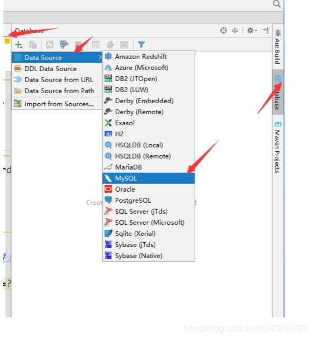Open the console toolbar icon
The height and width of the screenshot is (338, 312).
[124, 45]
